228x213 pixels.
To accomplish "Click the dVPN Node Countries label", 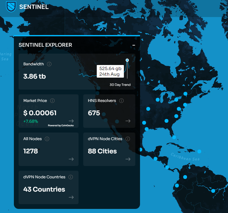I will [44, 177].
